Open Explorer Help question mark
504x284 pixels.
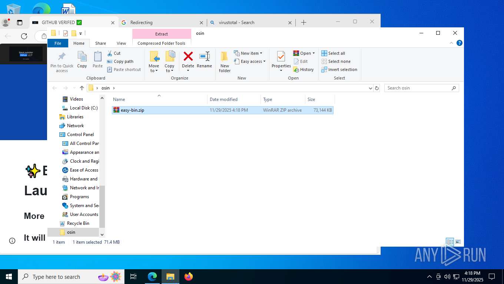pos(460,43)
